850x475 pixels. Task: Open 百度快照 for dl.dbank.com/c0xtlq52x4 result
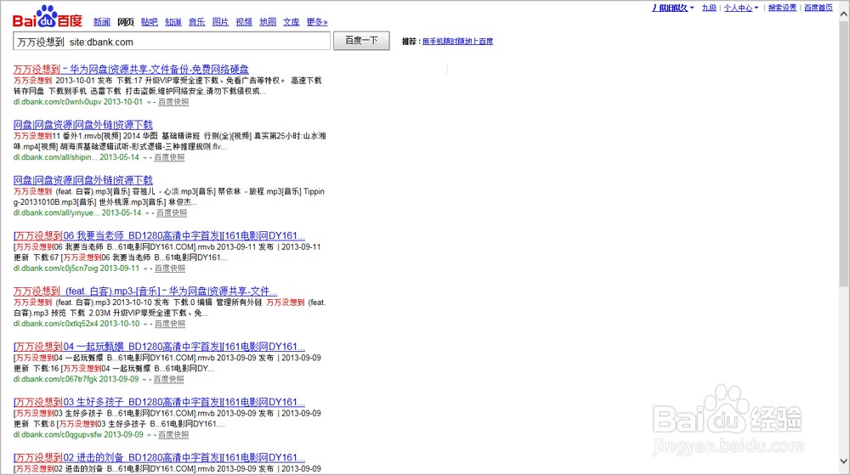[x=170, y=324]
